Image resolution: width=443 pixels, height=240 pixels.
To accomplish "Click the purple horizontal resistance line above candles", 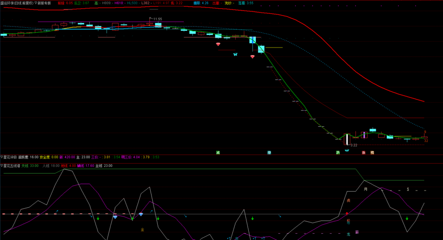I will [x=111, y=22].
